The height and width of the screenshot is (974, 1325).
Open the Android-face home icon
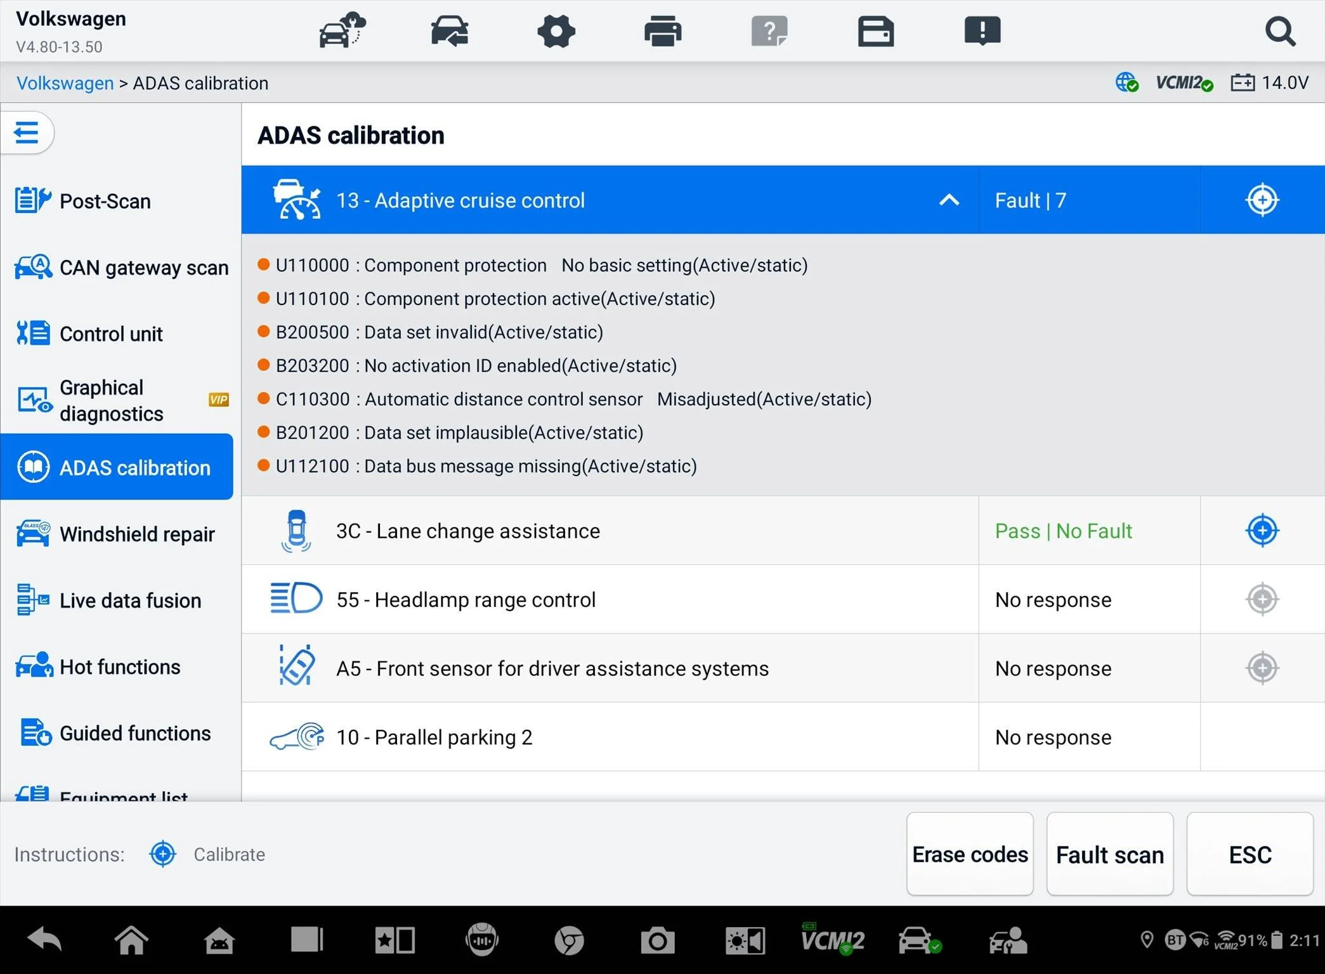click(219, 940)
